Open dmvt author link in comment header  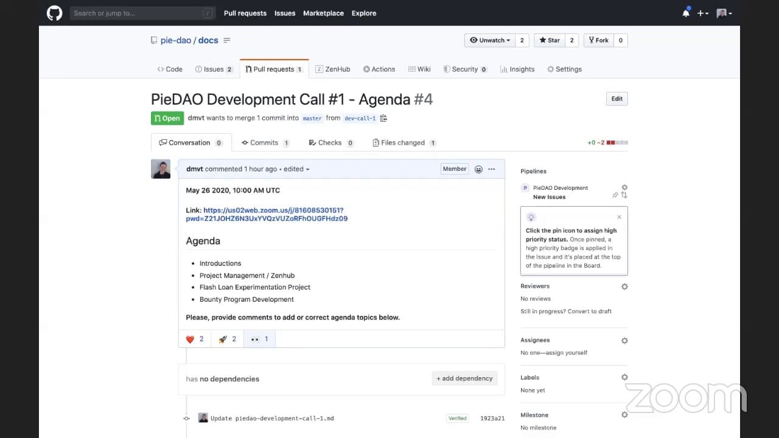(x=195, y=169)
